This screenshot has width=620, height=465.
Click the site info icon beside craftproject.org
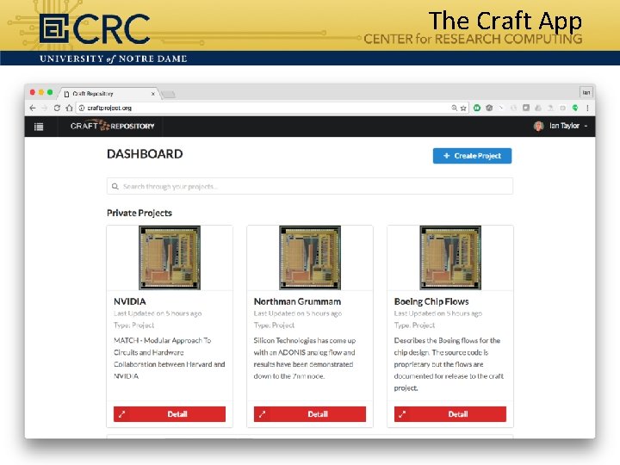pyautogui.click(x=82, y=108)
